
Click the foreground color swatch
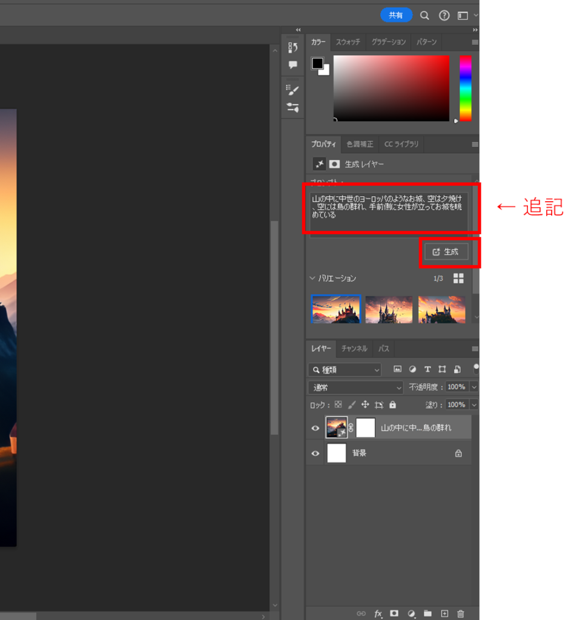point(317,64)
